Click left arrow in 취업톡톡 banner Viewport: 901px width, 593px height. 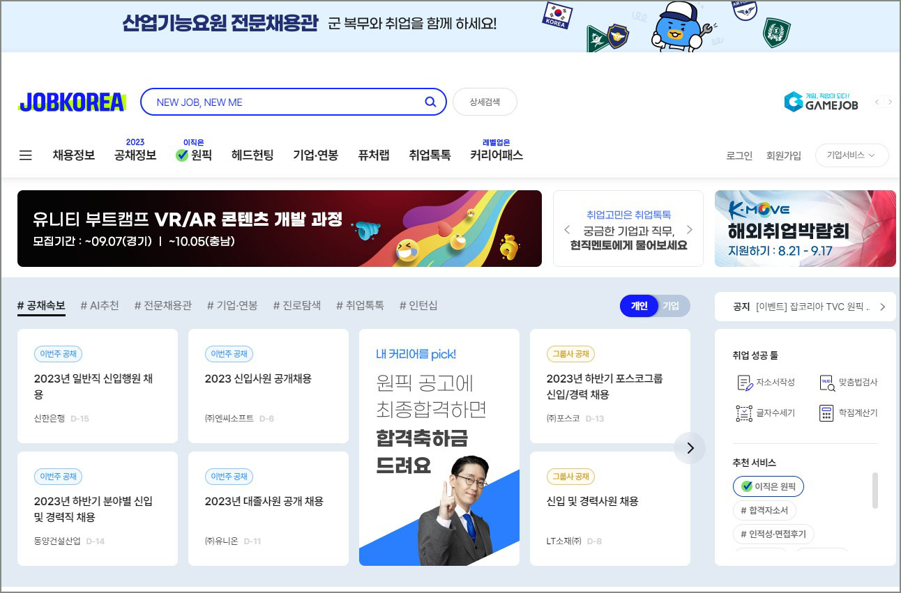click(x=567, y=229)
